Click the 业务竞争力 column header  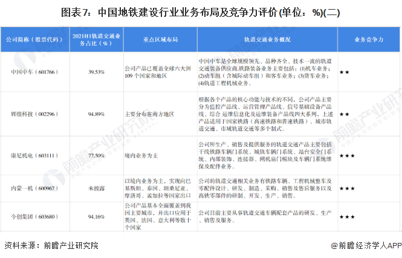tap(368, 40)
